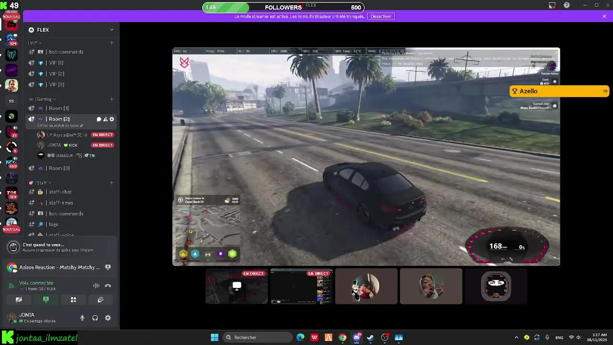613x345 pixels.
Task: Open the SS server icon
Action: (x=11, y=101)
